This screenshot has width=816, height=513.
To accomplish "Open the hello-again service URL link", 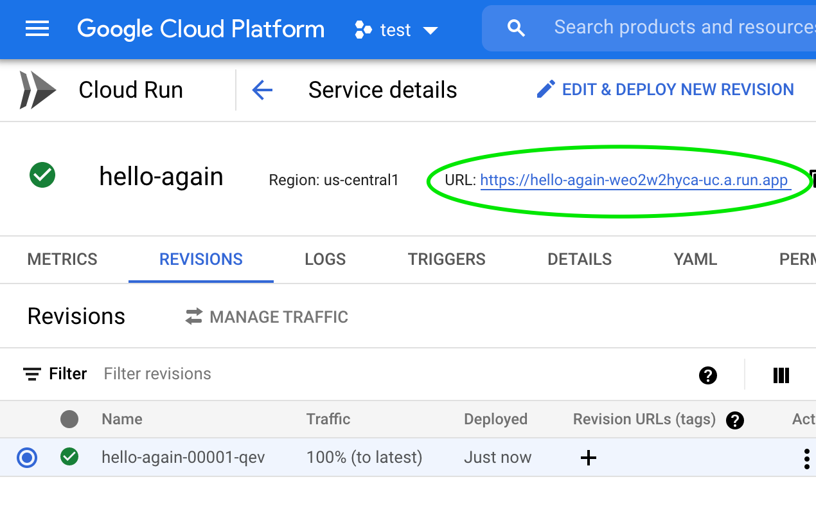I will coord(634,181).
